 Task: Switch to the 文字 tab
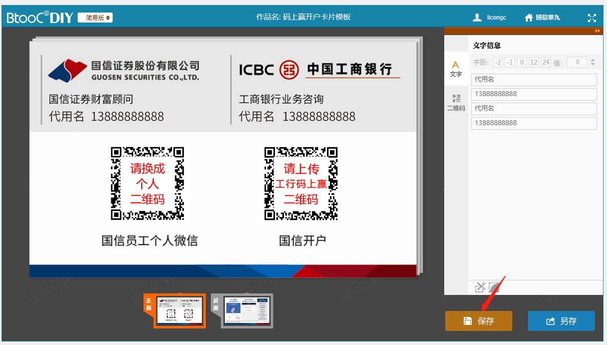456,69
